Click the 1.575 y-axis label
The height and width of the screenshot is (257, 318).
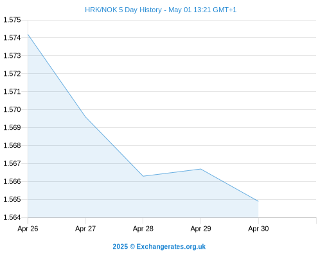coord(12,20)
